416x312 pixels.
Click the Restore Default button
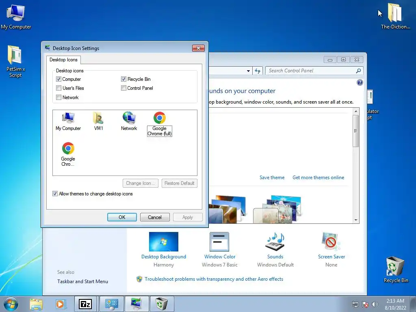pos(179,183)
